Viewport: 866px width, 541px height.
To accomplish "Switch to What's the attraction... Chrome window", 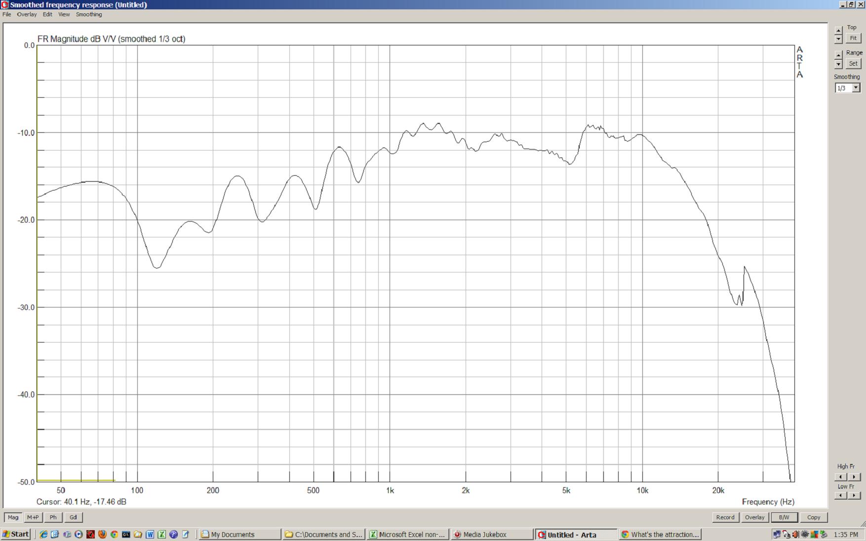I will pyautogui.click(x=660, y=534).
